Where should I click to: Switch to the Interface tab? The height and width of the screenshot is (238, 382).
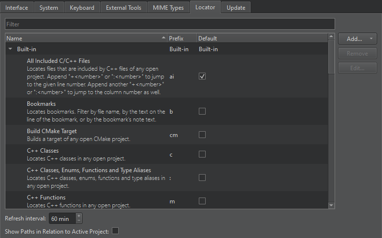[x=17, y=8]
